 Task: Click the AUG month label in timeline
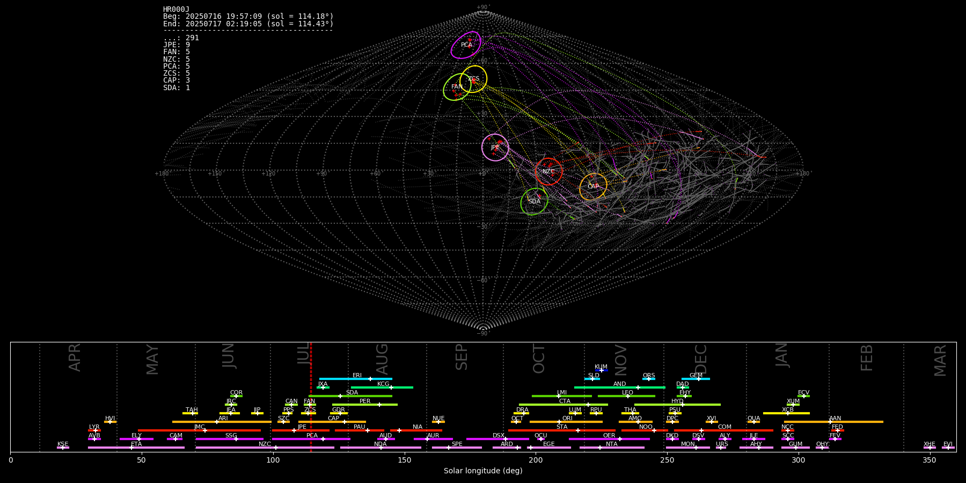point(382,359)
